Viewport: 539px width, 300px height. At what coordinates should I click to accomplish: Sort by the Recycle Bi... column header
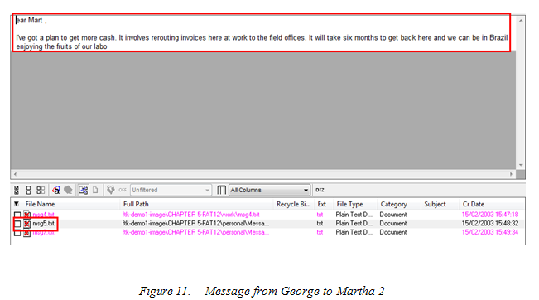(294, 204)
